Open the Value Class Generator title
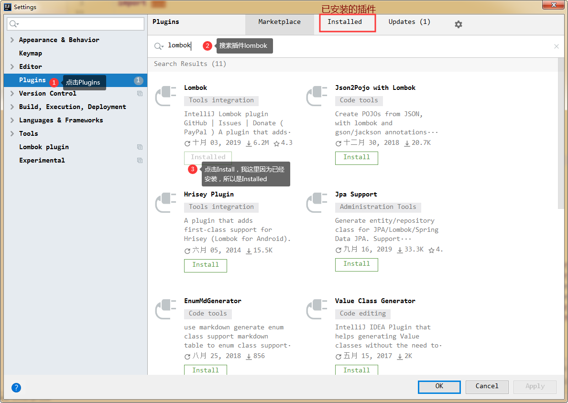 pos(375,301)
